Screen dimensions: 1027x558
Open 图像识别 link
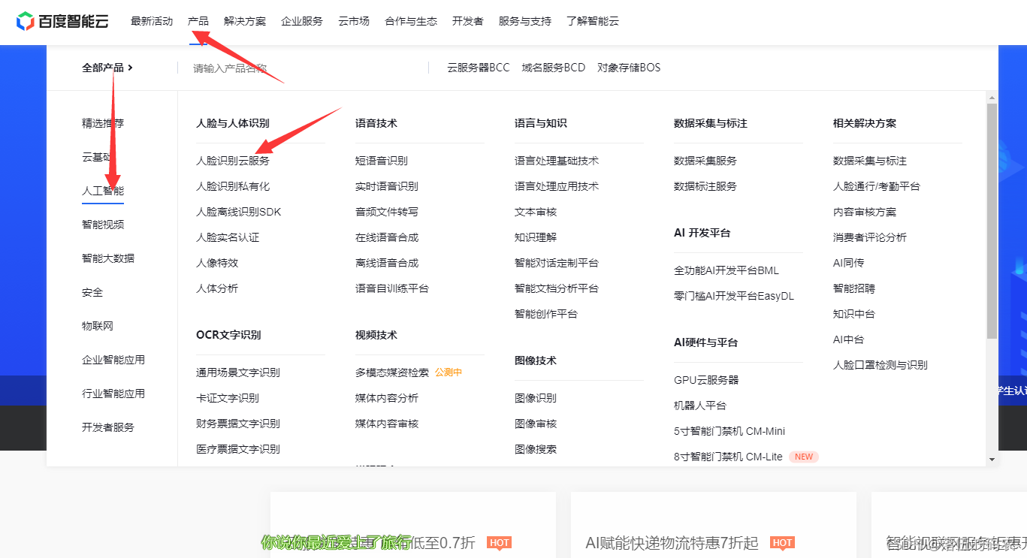[536, 398]
